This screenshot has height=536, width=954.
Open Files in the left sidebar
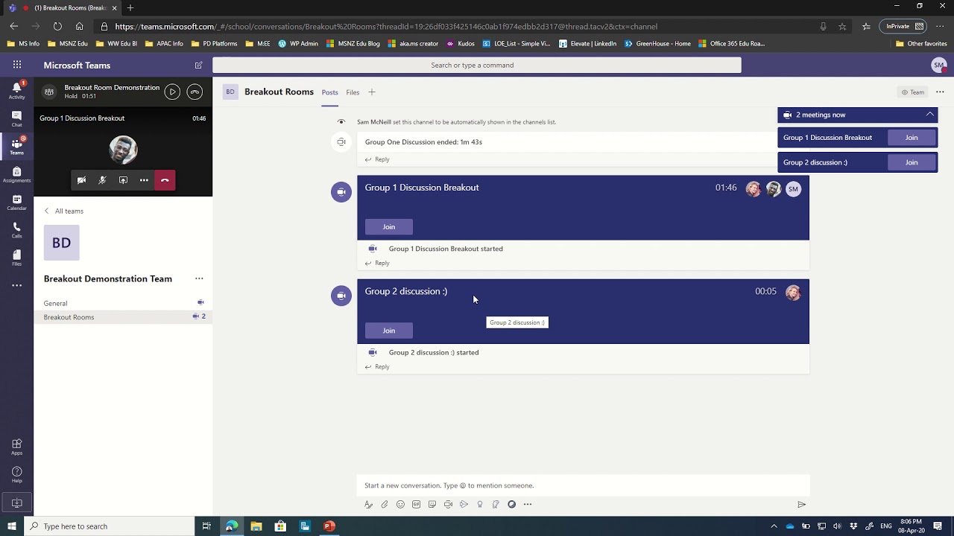16,257
